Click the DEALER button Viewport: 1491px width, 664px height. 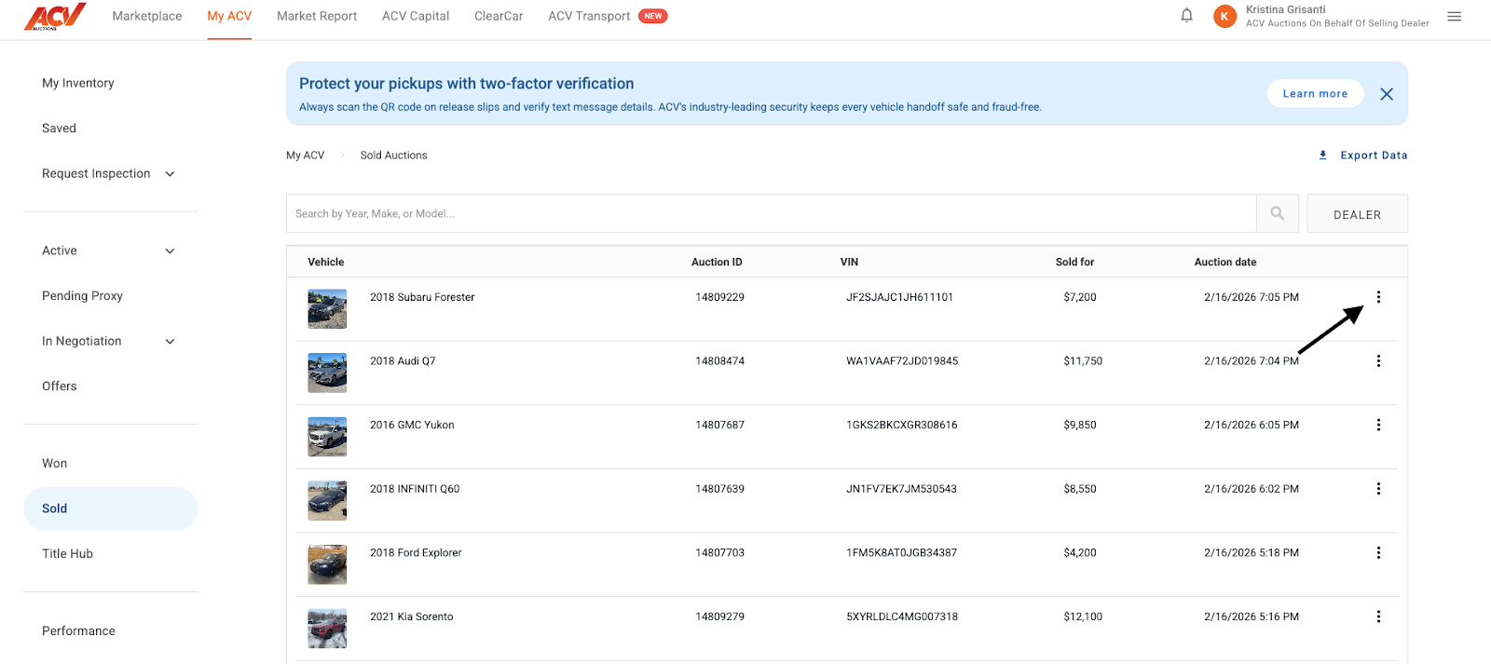pos(1357,214)
